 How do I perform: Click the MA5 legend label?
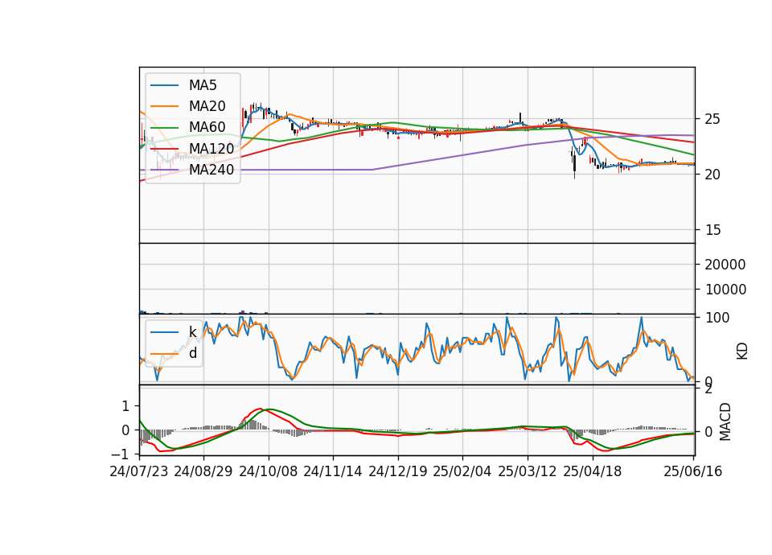point(203,85)
